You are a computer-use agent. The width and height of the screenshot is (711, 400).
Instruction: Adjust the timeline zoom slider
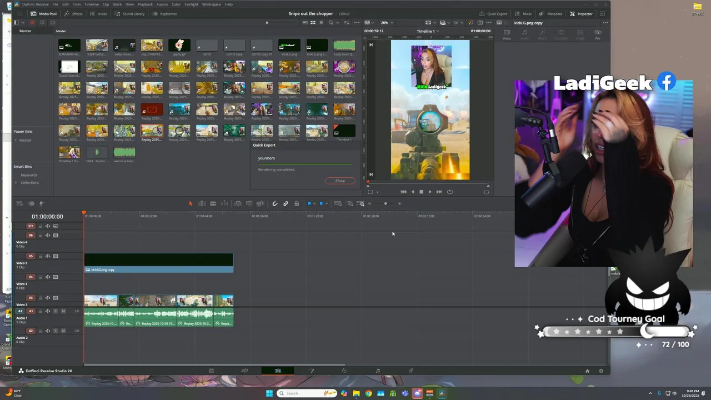pos(385,204)
